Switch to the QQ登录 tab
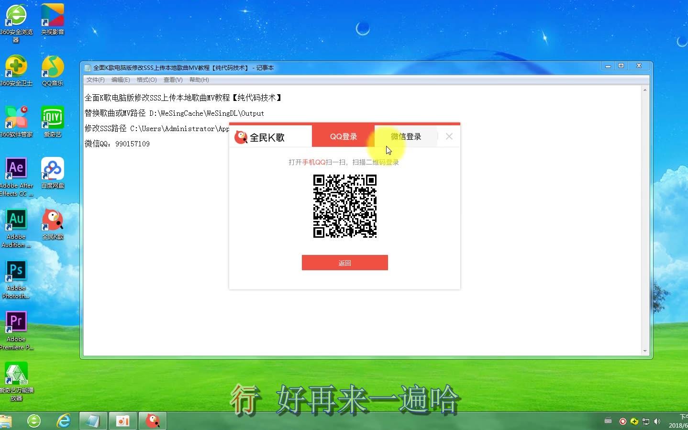This screenshot has height=430, width=688. tap(343, 136)
